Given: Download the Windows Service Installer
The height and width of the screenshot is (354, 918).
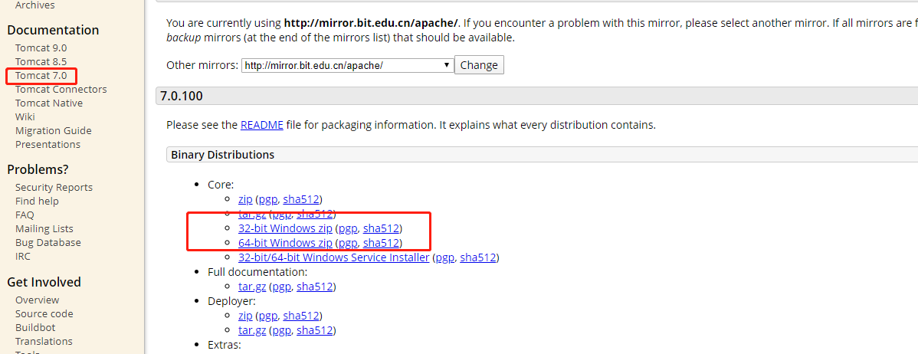Looking at the screenshot, I should [333, 257].
